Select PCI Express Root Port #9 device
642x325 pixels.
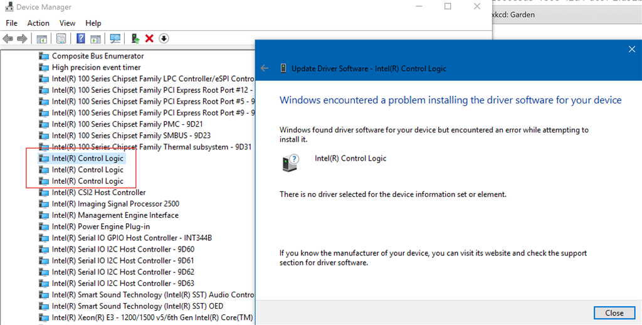pyautogui.click(x=146, y=113)
